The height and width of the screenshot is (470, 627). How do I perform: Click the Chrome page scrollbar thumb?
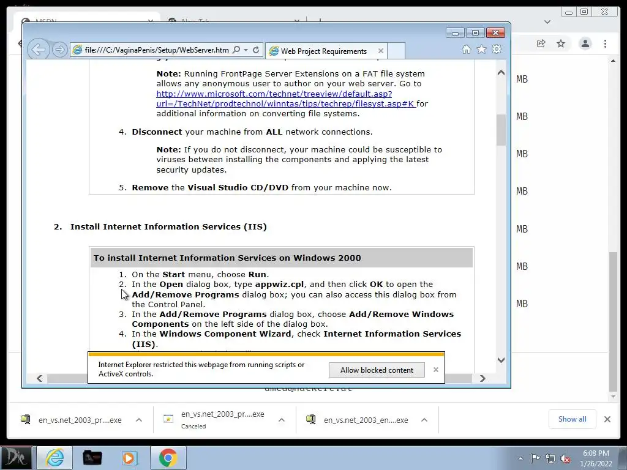(613, 322)
